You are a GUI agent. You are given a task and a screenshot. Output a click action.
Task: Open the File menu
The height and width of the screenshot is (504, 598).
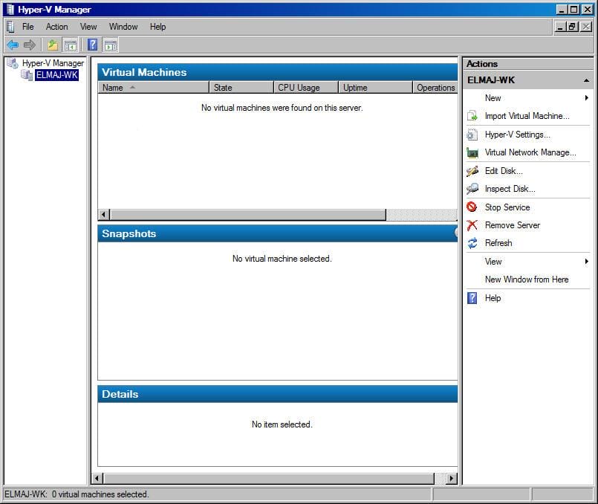coord(27,27)
